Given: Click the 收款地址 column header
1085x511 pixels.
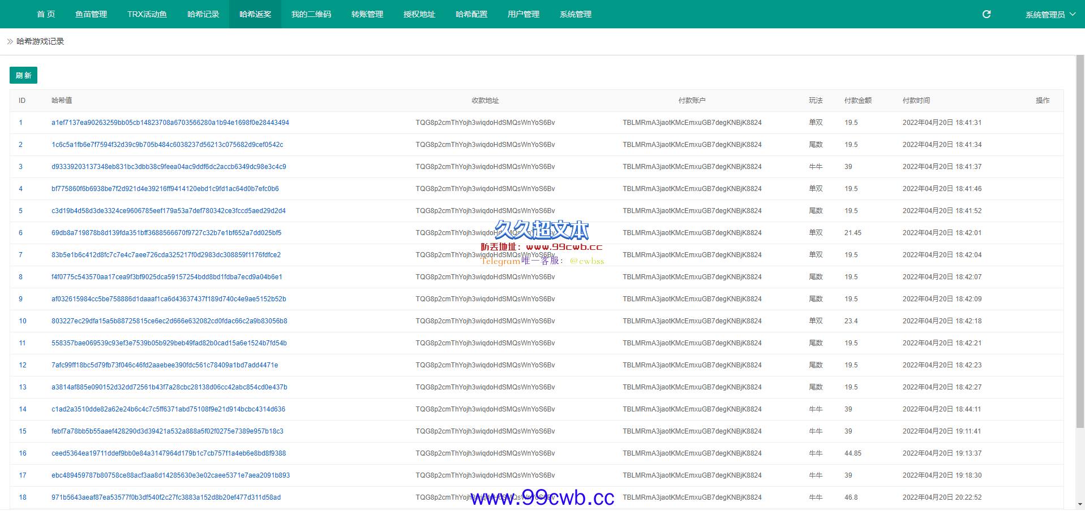Looking at the screenshot, I should click(x=485, y=101).
